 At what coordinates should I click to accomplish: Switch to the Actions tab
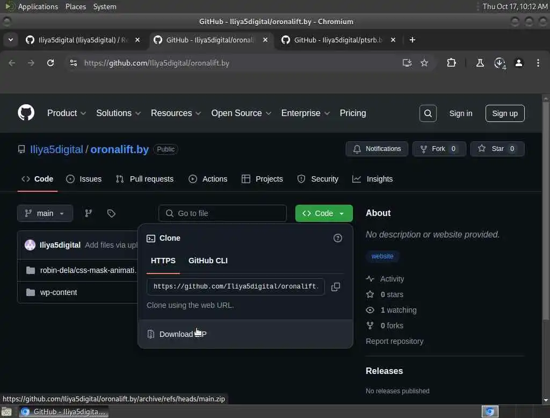click(x=208, y=178)
